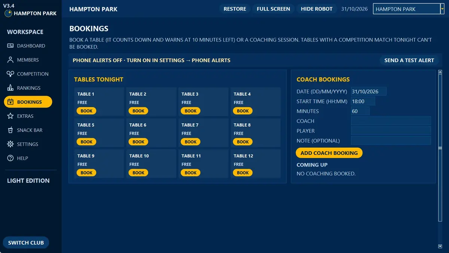Click the Coach name field
449x253 pixels.
pos(391,121)
